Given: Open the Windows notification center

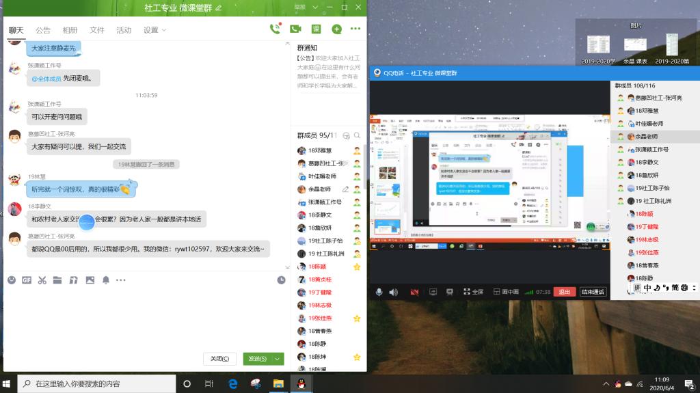Looking at the screenshot, I should pos(689,383).
